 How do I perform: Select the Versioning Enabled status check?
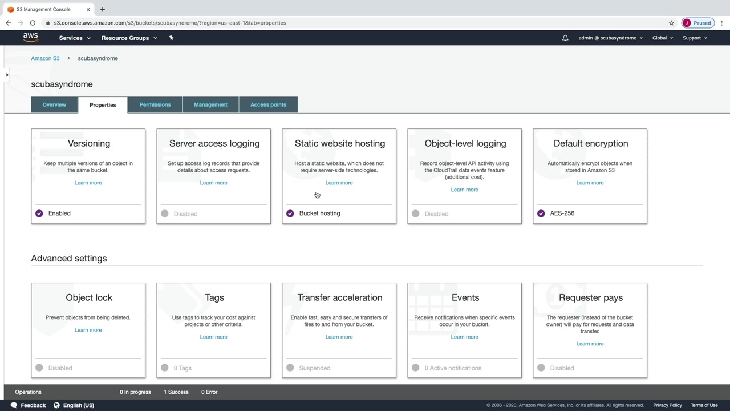(39, 213)
